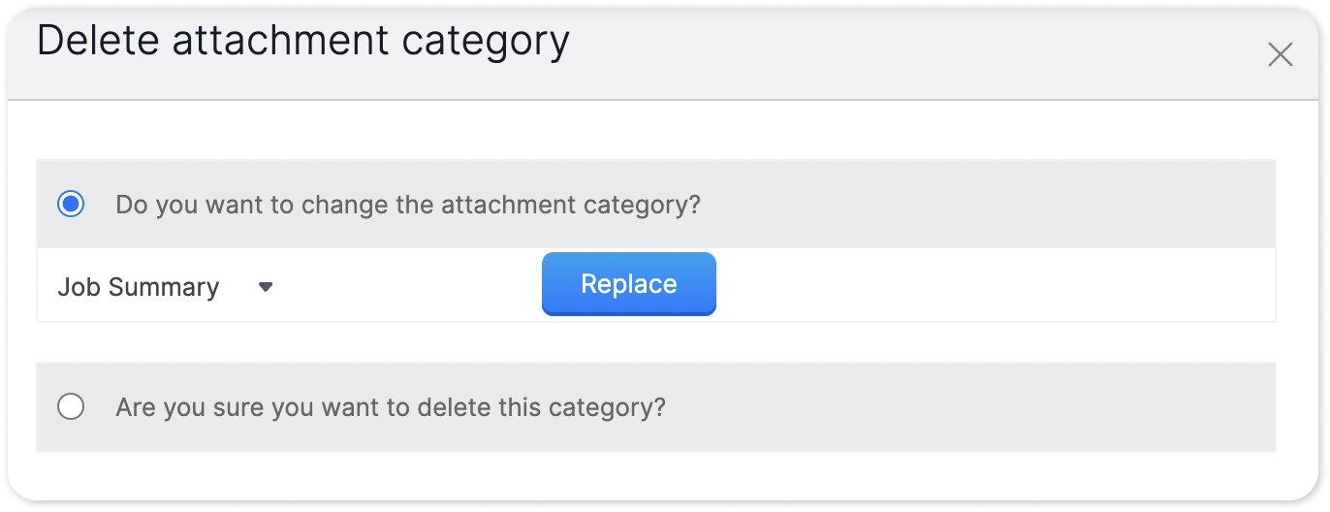This screenshot has width=1330, height=512.
Task: Click the gray row of the change category option
Action: pyautogui.click(x=969, y=206)
